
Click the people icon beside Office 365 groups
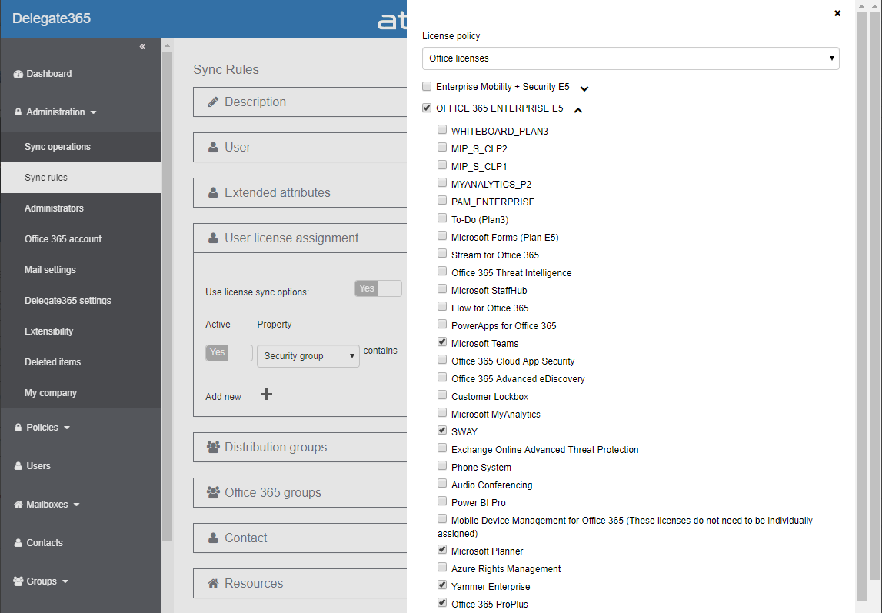pyautogui.click(x=213, y=493)
